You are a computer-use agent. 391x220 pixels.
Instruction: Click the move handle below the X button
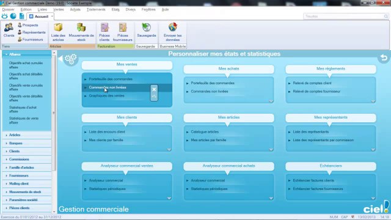pos(154,97)
